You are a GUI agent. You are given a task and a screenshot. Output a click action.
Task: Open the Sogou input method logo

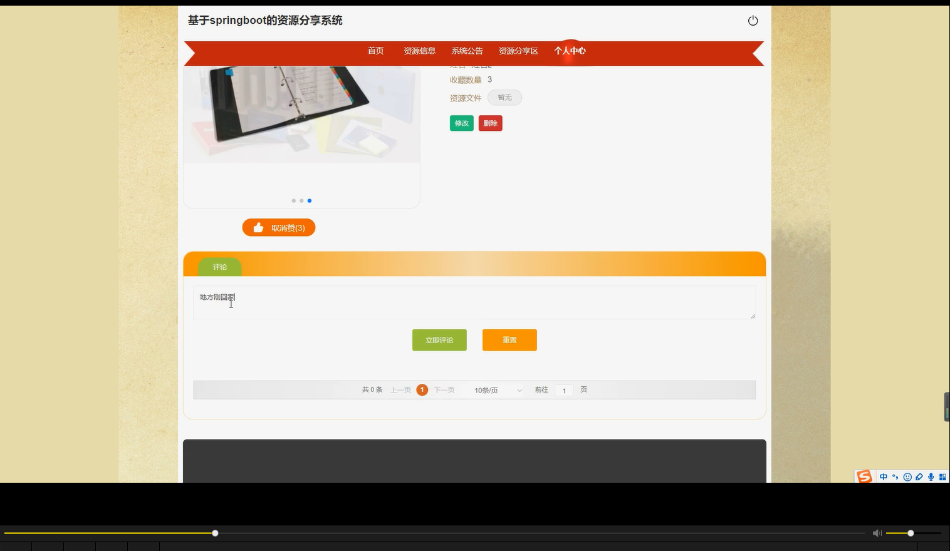point(864,477)
